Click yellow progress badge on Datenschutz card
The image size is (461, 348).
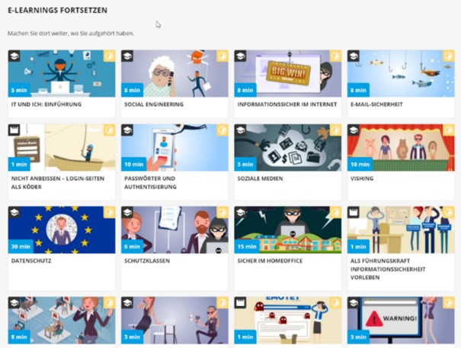tap(110, 212)
